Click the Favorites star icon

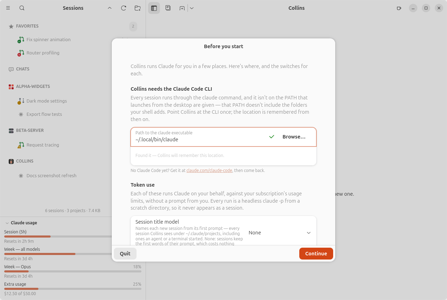11,26
